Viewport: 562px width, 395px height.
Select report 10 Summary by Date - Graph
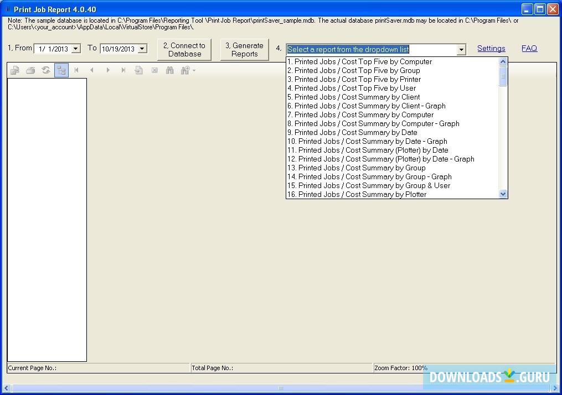point(392,141)
